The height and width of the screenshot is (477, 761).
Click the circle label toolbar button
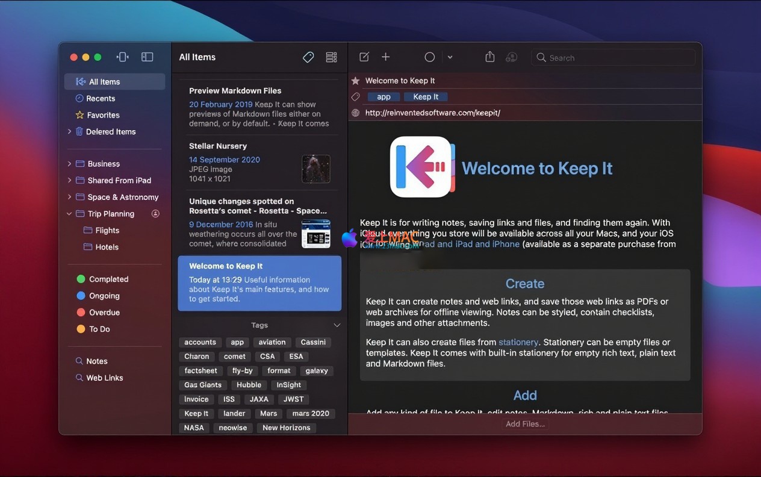(x=429, y=57)
